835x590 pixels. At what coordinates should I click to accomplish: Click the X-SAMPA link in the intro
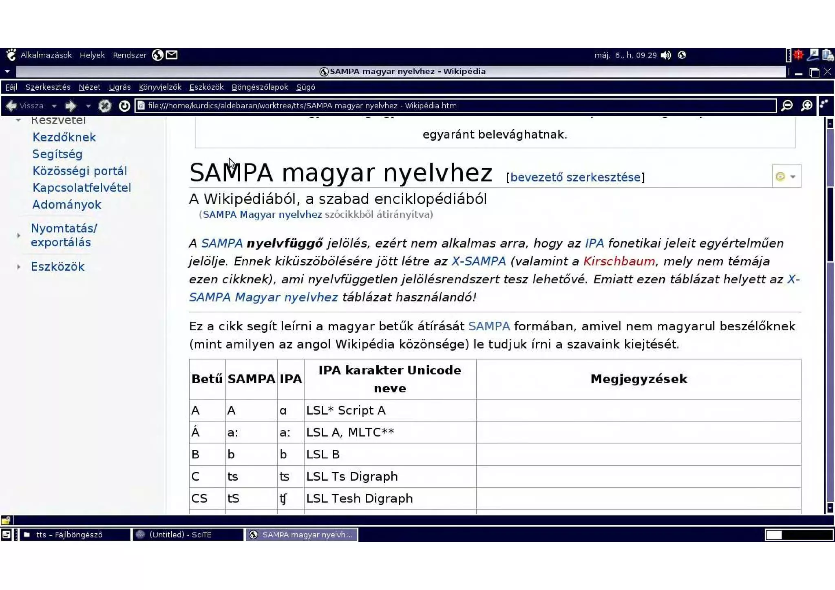478,261
